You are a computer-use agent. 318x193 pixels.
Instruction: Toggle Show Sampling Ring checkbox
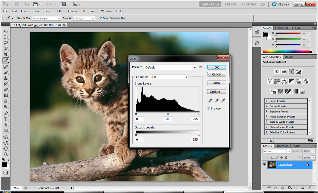pyautogui.click(x=101, y=18)
